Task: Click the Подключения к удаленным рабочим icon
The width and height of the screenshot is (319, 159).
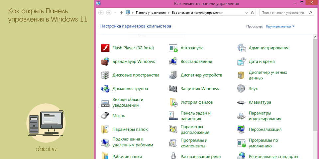Action: (105, 143)
